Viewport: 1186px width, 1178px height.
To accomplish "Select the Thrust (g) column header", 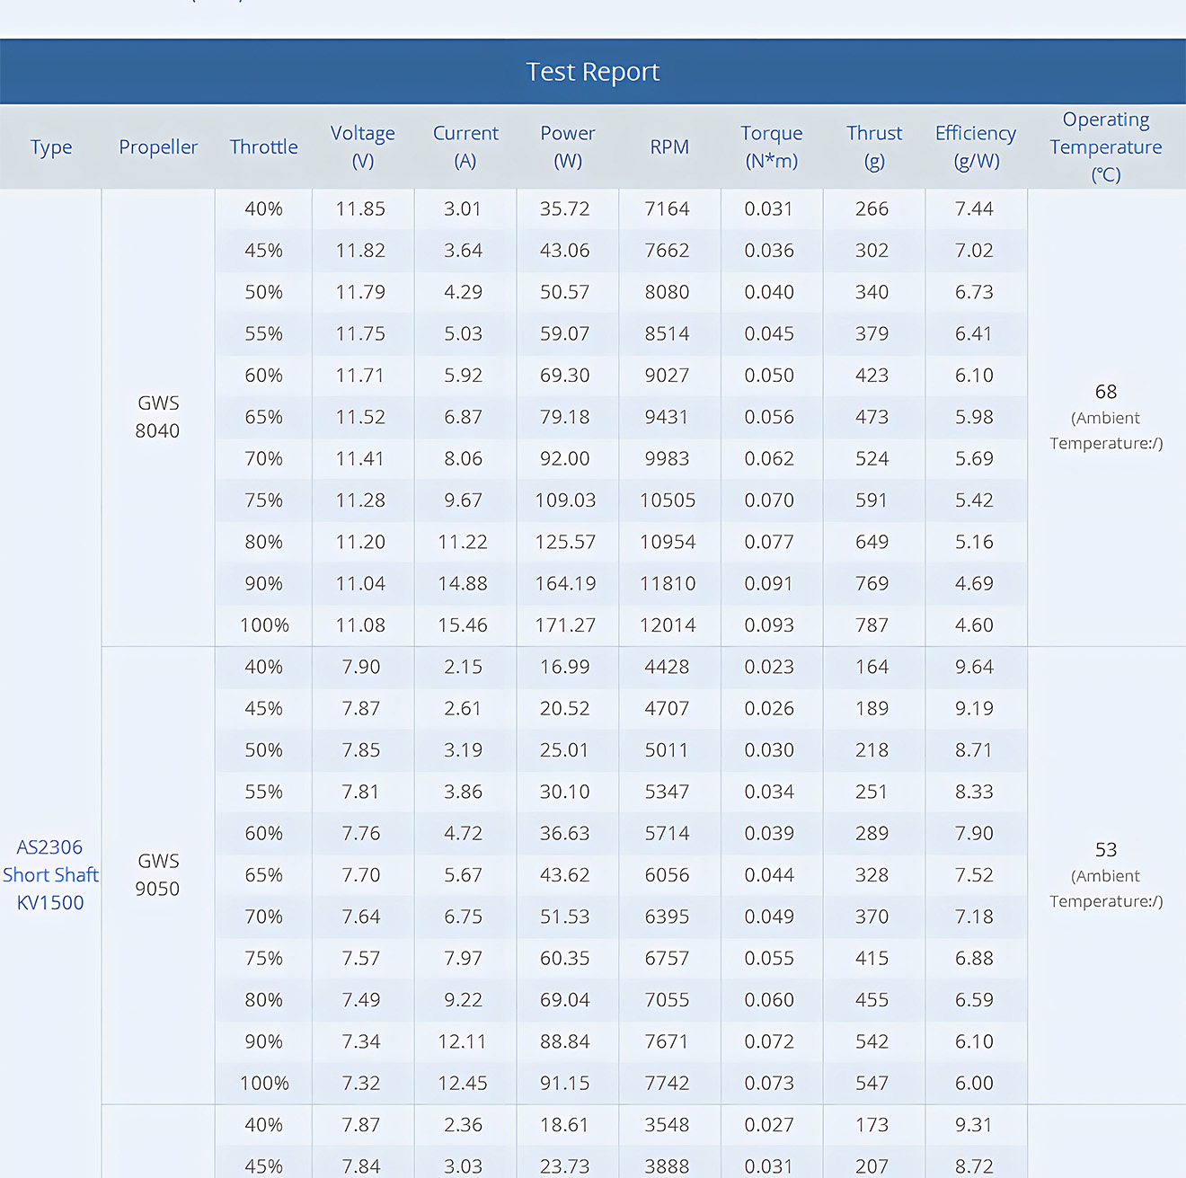I will pos(873,147).
